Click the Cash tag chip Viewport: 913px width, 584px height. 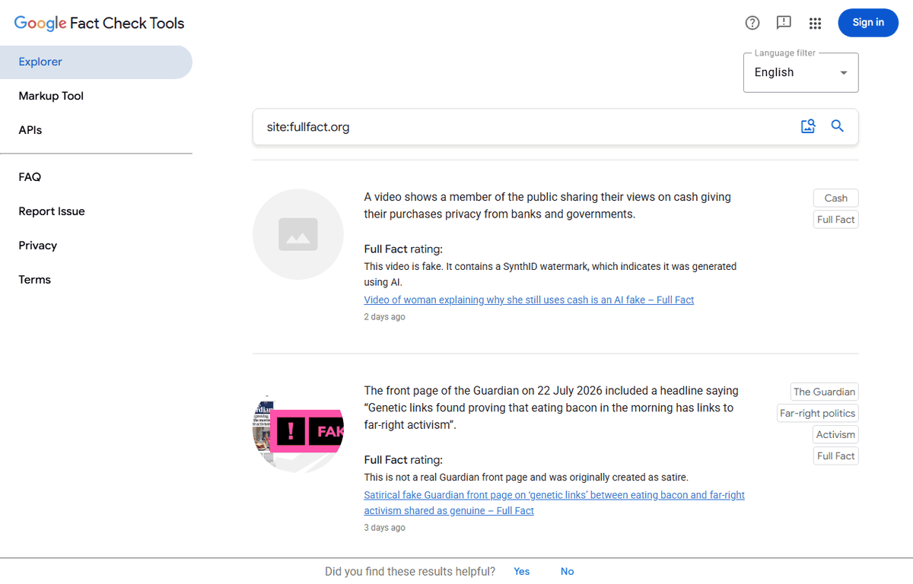click(x=835, y=198)
